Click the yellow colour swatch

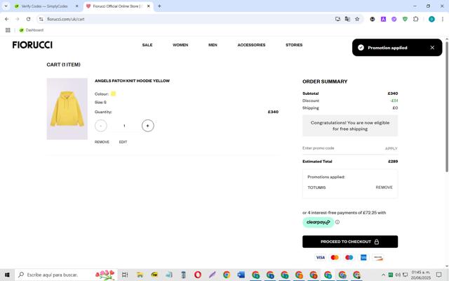(114, 93)
